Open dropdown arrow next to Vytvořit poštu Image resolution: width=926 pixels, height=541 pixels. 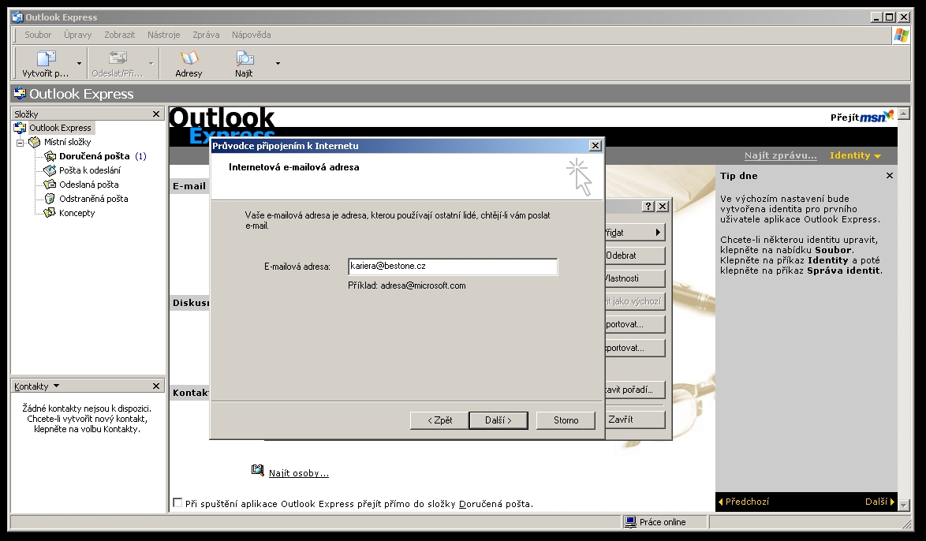[79, 63]
